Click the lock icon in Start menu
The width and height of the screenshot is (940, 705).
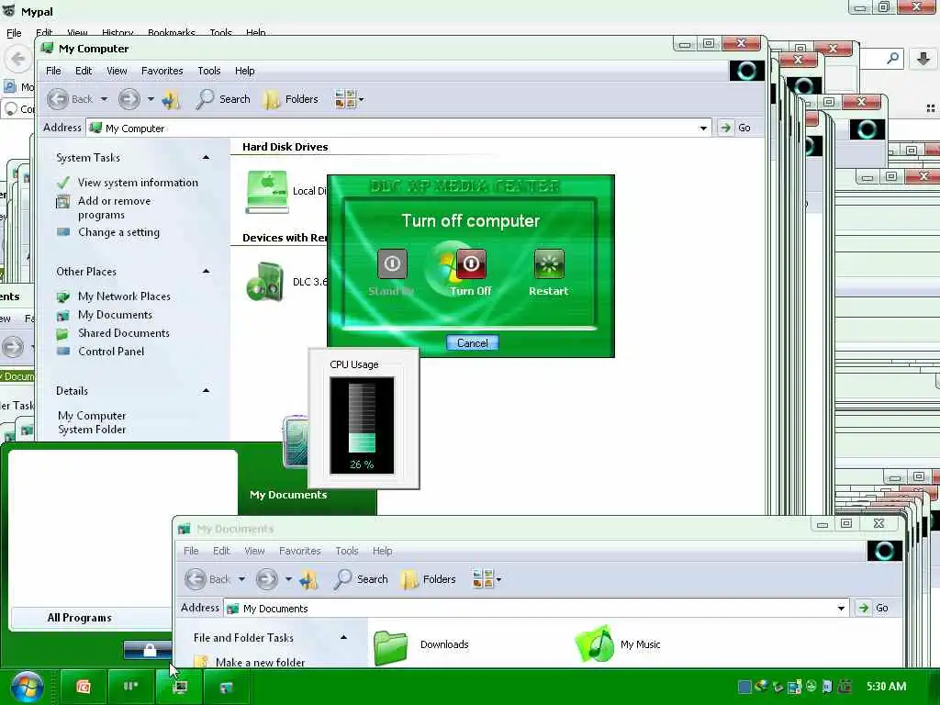point(150,649)
